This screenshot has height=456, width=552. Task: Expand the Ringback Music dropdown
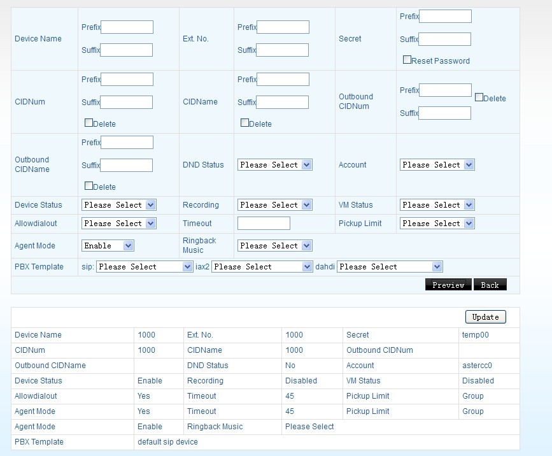point(274,246)
